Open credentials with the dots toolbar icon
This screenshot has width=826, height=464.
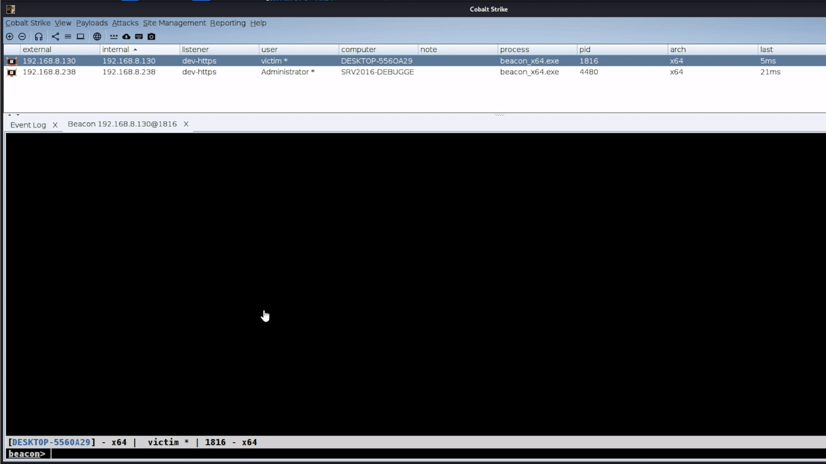114,37
